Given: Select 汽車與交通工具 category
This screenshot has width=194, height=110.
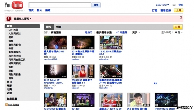Looking at the screenshot, I should click(17, 60).
